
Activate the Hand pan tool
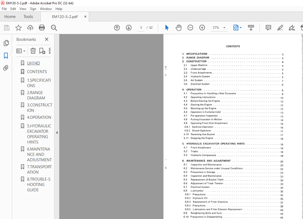point(179,28)
